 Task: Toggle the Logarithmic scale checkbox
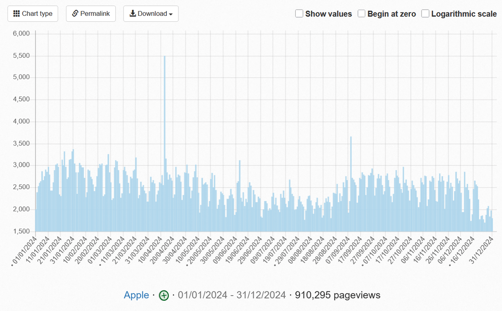pos(425,14)
